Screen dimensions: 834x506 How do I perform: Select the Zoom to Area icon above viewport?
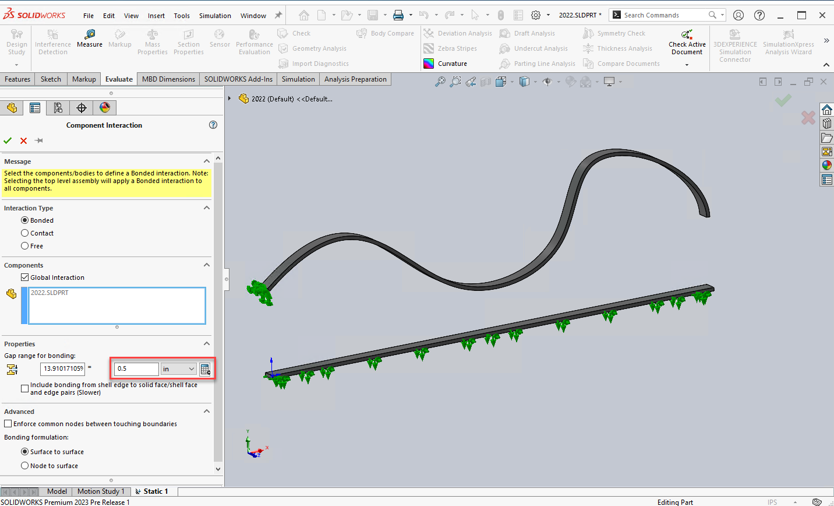[456, 82]
